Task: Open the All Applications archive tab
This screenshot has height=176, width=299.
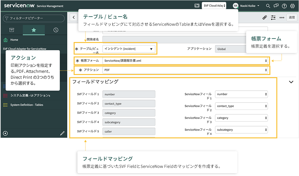Action: click(12, 30)
